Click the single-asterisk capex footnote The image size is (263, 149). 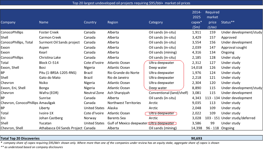[110, 143]
